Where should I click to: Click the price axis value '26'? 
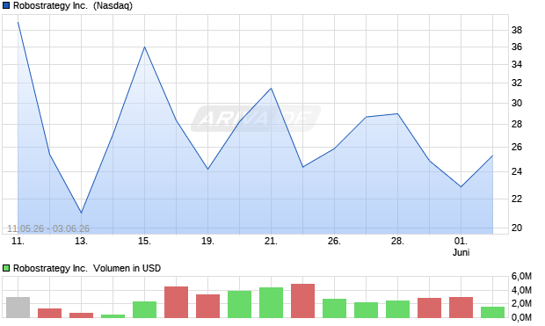pos(517,147)
